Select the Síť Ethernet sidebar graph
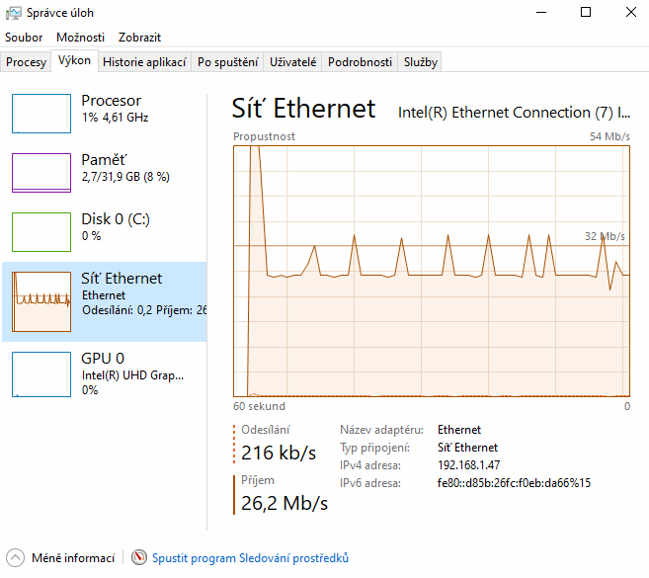This screenshot has height=578, width=649. click(41, 301)
